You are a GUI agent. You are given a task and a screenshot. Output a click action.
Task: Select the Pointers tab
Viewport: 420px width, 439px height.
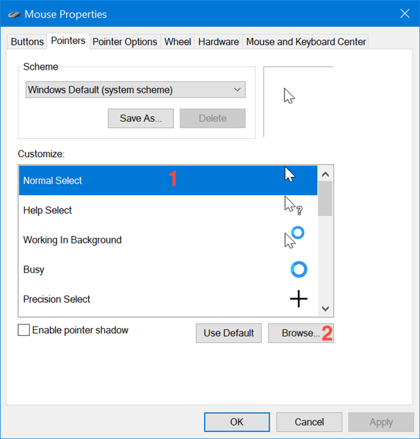68,41
